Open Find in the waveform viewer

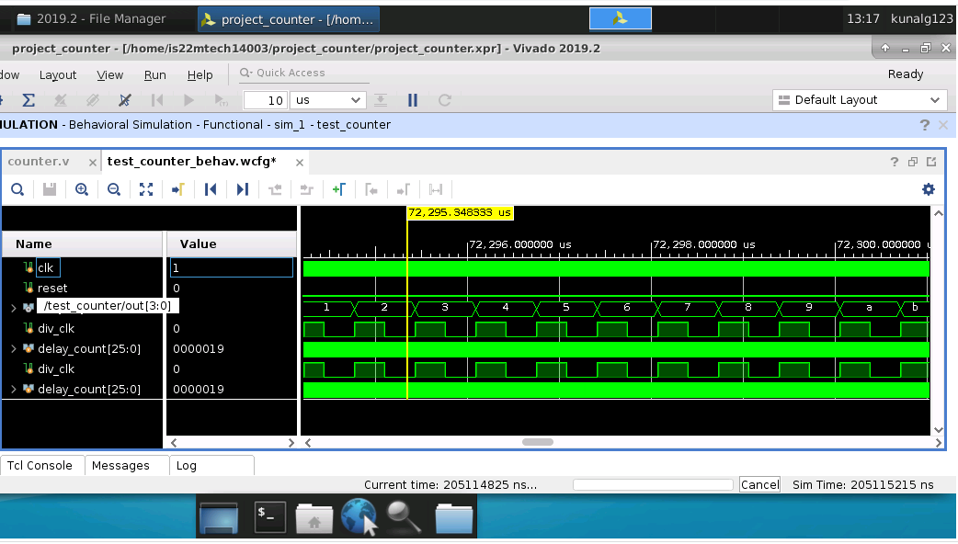pos(18,189)
